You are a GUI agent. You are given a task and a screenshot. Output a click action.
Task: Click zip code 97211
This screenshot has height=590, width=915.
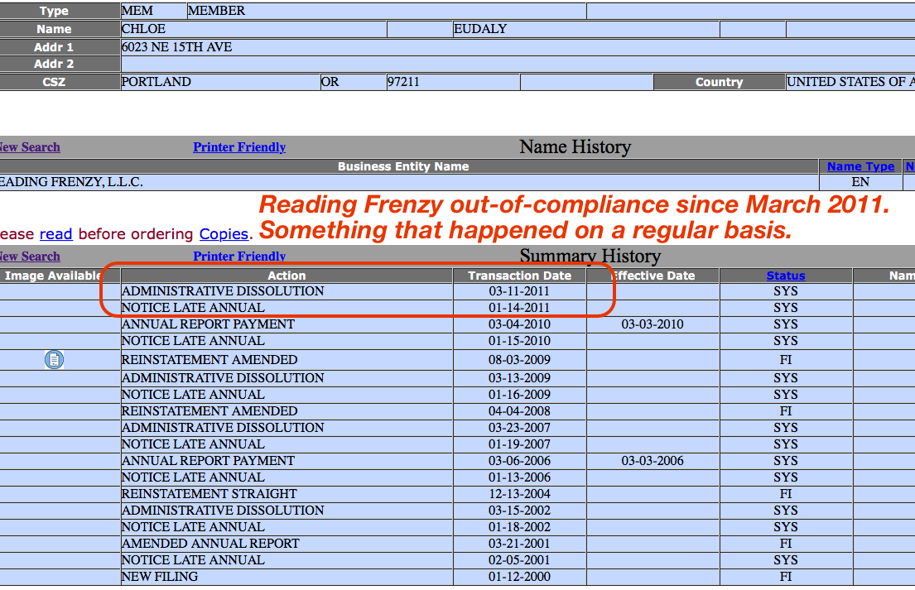tap(453, 82)
